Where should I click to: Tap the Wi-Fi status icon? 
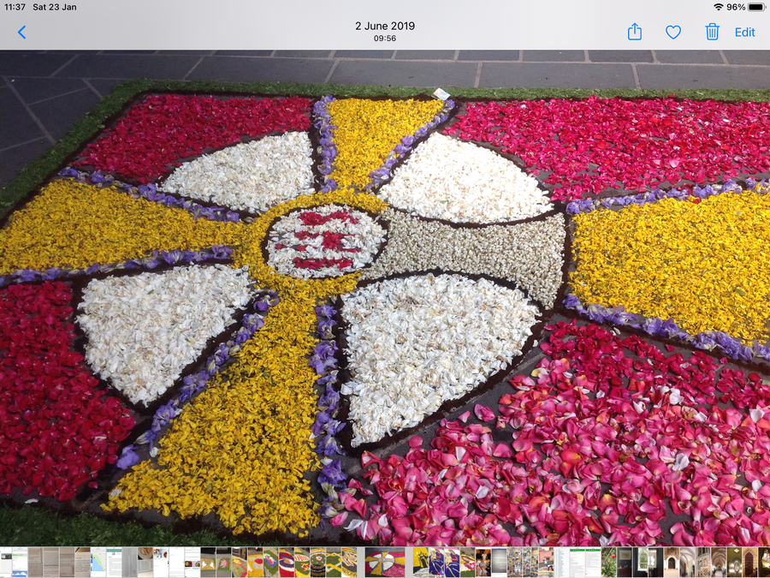coord(719,7)
